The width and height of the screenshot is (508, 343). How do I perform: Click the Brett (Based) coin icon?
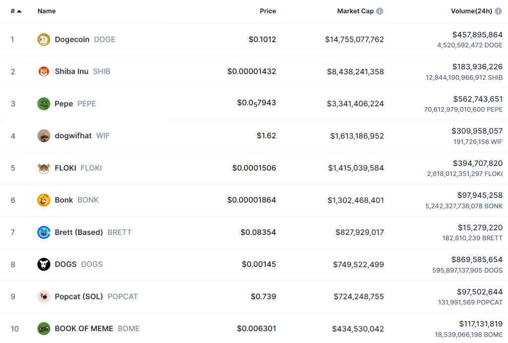point(44,232)
